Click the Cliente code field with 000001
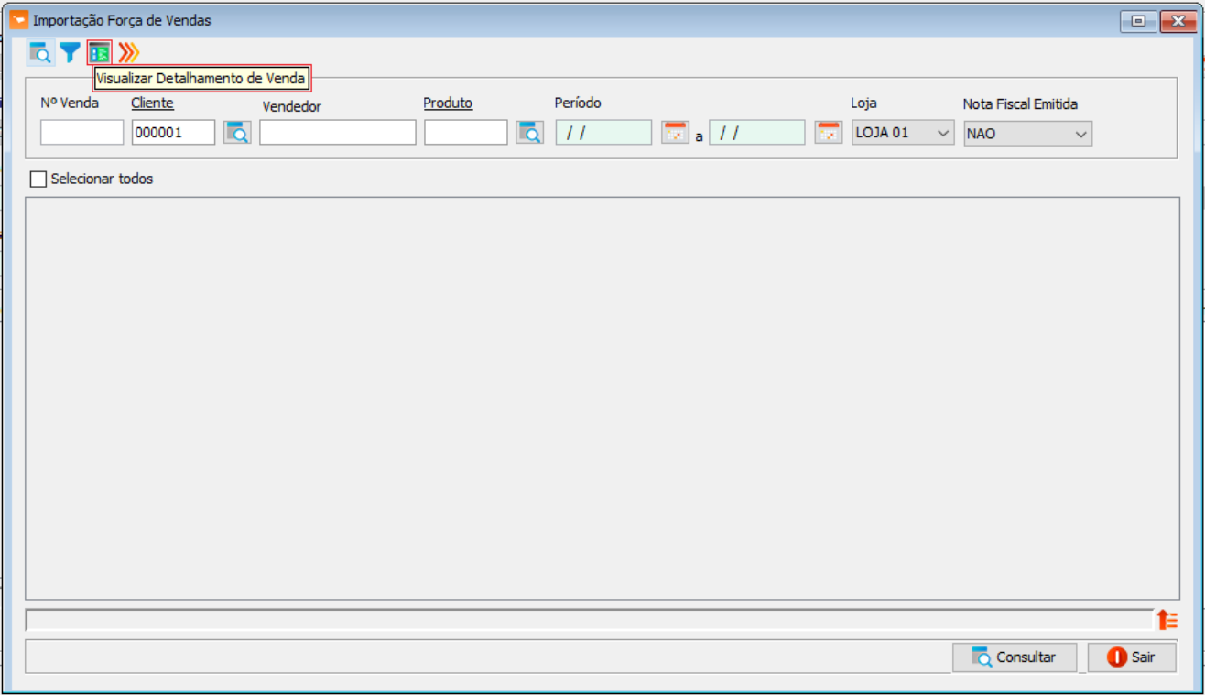1205x695 pixels. (x=173, y=133)
